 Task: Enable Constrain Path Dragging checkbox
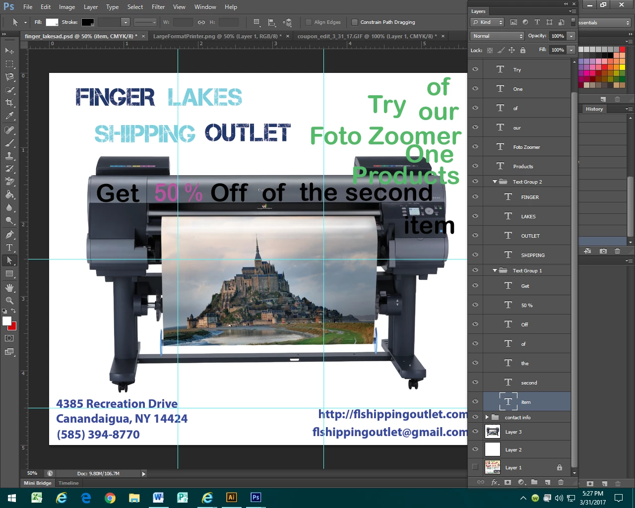(x=355, y=22)
